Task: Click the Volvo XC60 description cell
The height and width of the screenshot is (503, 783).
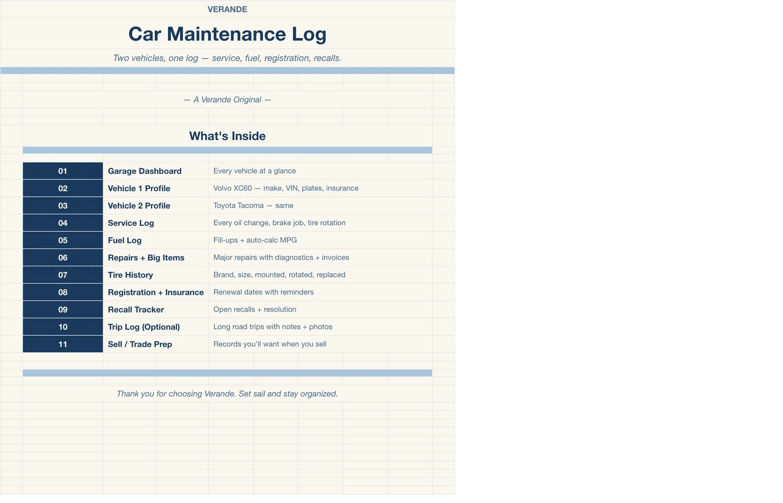Action: tap(320, 188)
